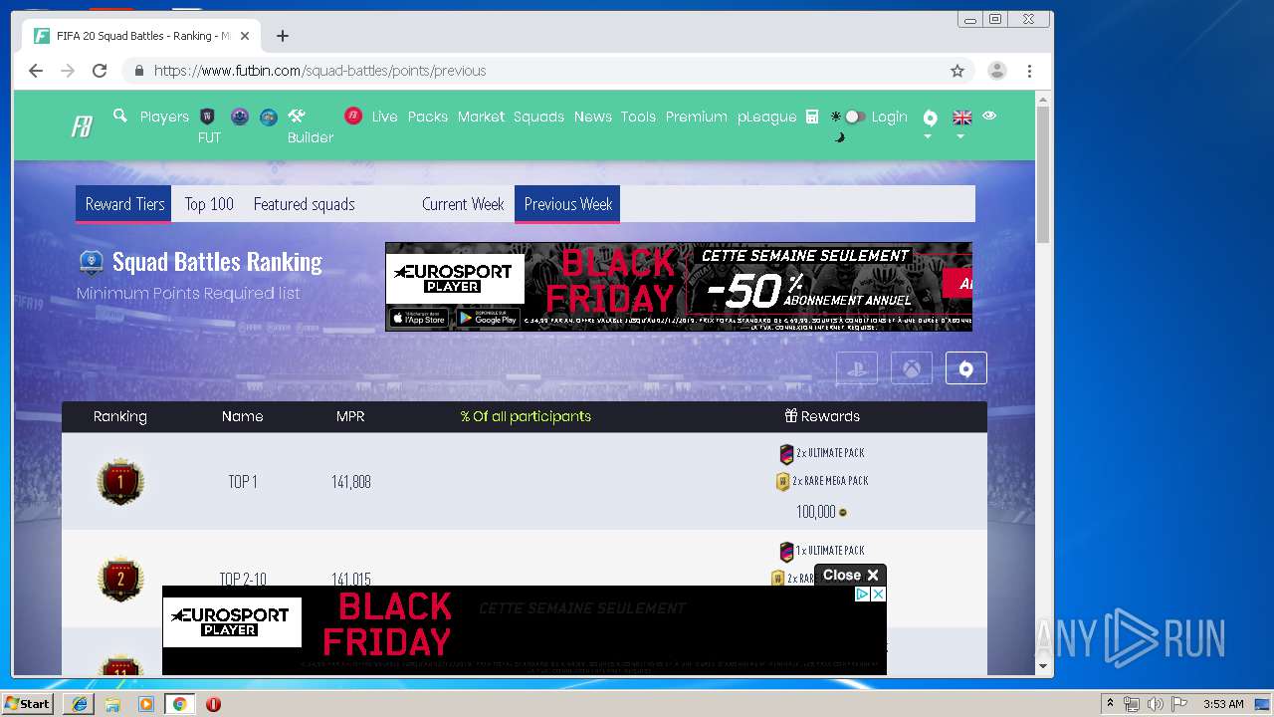1274x717 pixels.
Task: Click the rank 1 badge icon
Action: (x=120, y=482)
